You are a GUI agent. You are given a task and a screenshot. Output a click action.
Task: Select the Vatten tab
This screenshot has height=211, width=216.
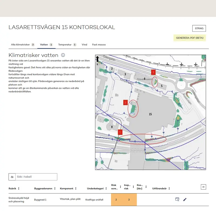46,45
